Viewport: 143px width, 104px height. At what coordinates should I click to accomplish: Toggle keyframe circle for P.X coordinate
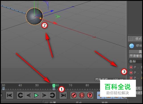click(x=131, y=67)
